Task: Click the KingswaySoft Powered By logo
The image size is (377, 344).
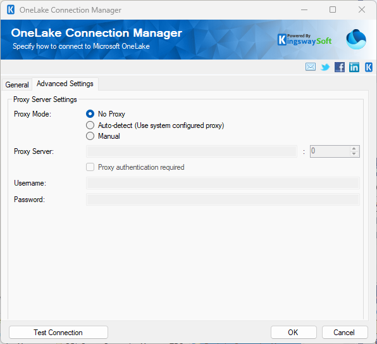Action: pyautogui.click(x=305, y=40)
